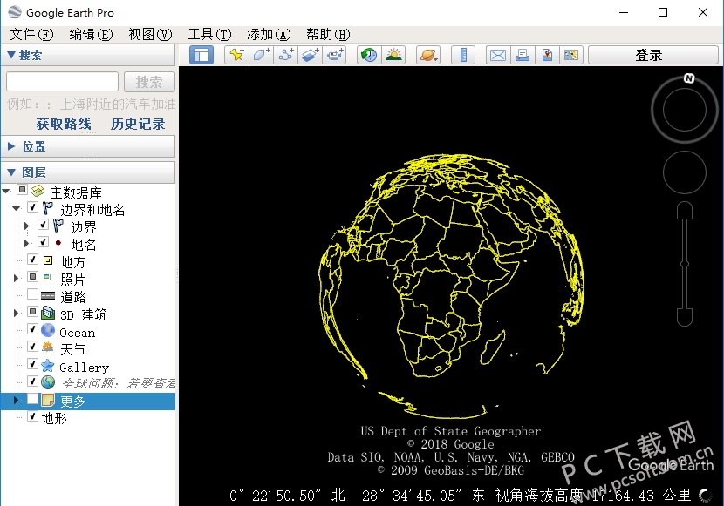Click the 登录 sign-in button
The image size is (724, 506).
coord(649,55)
